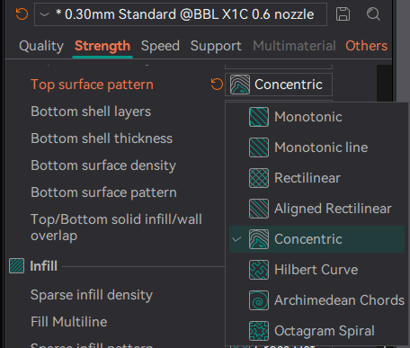Click the Infill section heading
This screenshot has width=410, height=348.
(43, 266)
